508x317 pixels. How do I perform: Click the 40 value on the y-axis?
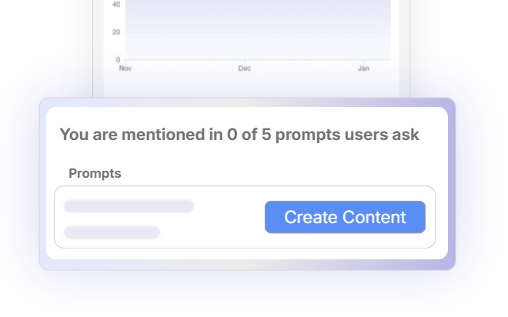point(116,5)
